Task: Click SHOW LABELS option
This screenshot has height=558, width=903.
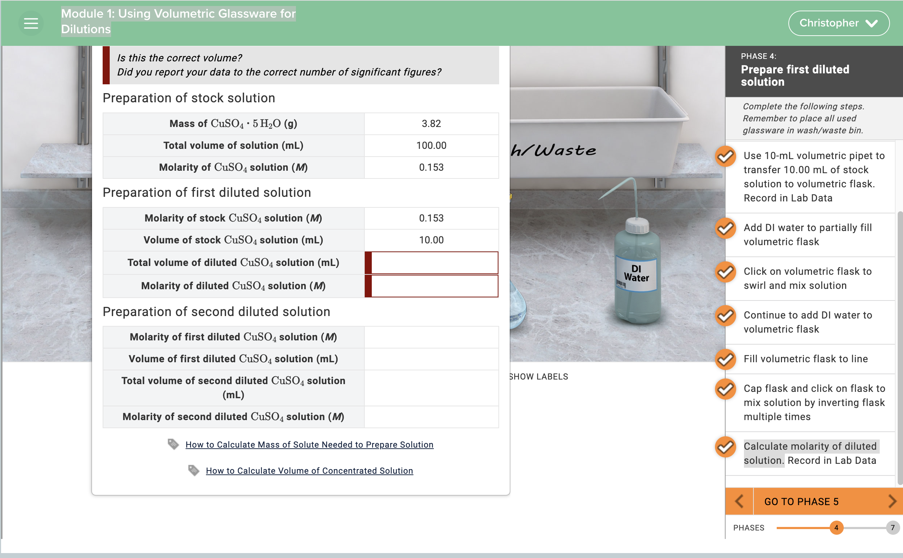Action: coord(538,376)
